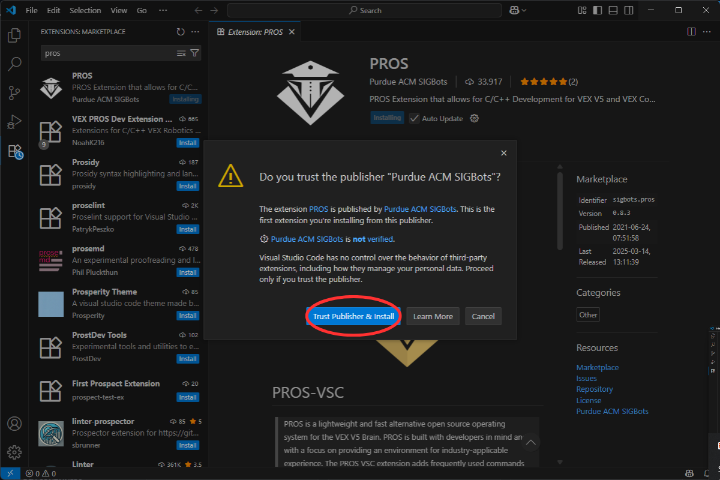Toggle the Auto Update checkbox

point(414,118)
